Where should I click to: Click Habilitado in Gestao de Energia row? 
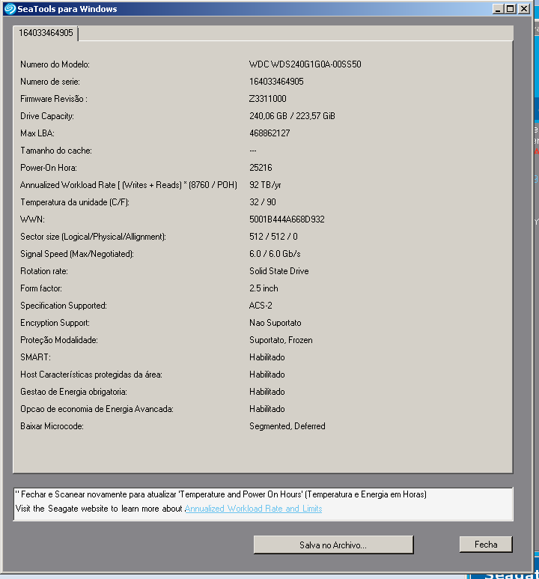pos(267,392)
